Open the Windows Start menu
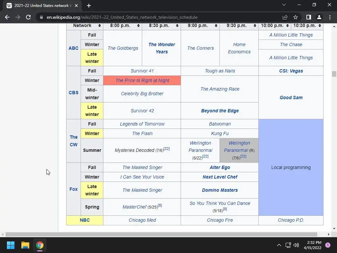Image resolution: width=337 pixels, height=253 pixels. 11,245
